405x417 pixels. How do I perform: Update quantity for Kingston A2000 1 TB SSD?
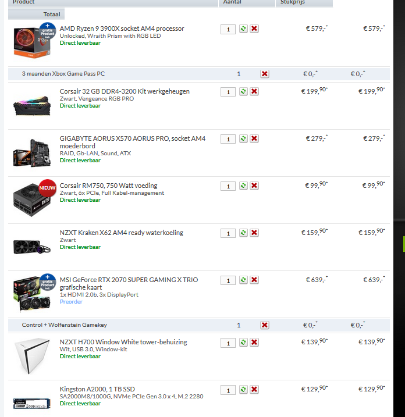tap(243, 389)
